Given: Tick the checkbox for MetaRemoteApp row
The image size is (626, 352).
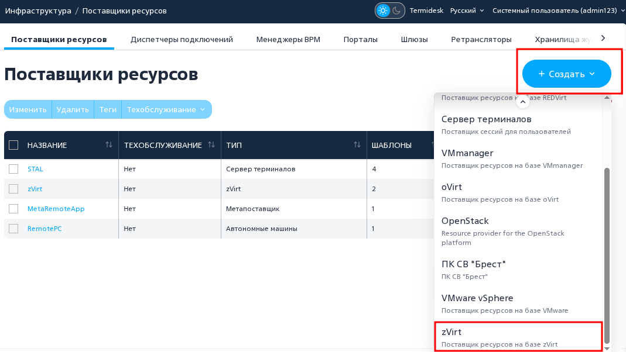Looking at the screenshot, I should coord(13,209).
